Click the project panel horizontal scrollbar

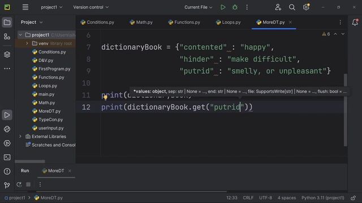coord(30,161)
